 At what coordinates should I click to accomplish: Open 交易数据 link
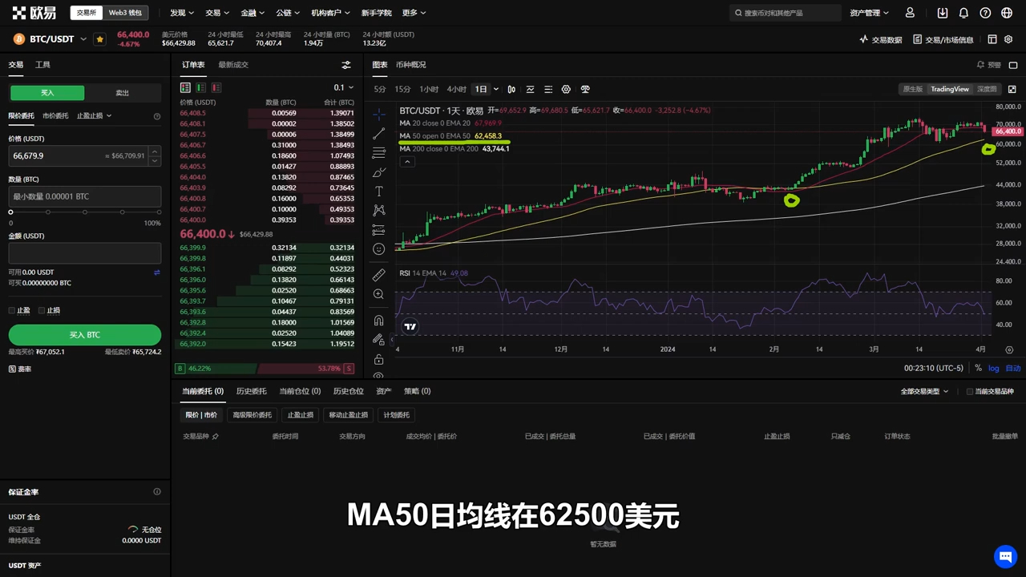[881, 39]
